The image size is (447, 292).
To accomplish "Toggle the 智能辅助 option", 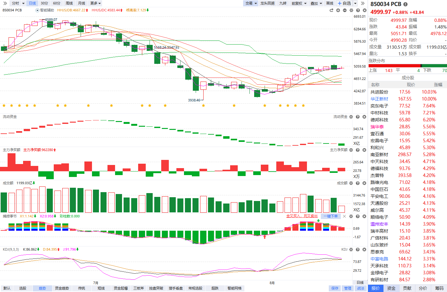I will 45,10.
